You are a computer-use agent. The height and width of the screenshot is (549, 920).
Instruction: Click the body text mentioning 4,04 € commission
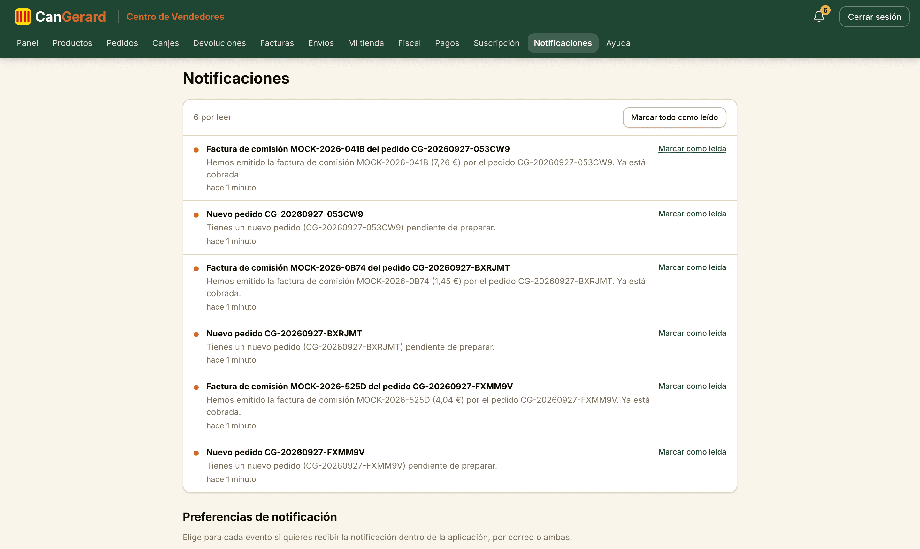[428, 406]
